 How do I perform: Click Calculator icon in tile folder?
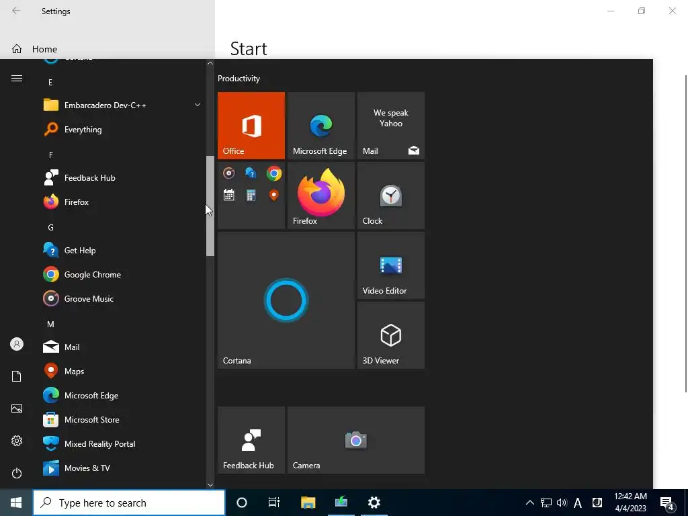[251, 195]
